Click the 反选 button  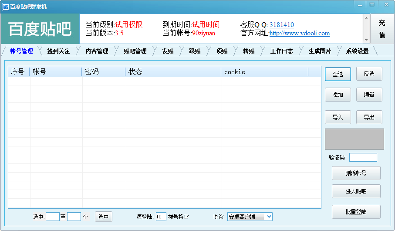(x=369, y=74)
